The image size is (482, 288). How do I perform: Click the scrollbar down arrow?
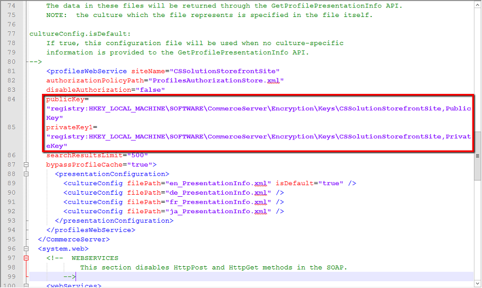(x=477, y=283)
